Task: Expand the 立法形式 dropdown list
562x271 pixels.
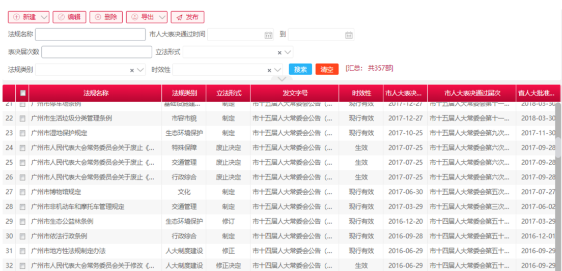Action: click(288, 52)
